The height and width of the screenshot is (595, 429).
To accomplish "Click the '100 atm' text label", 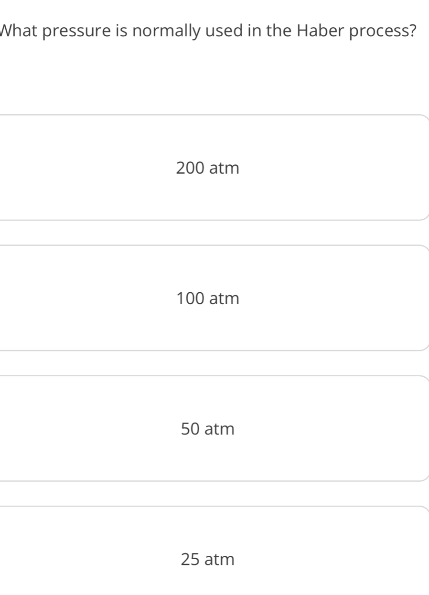I will click(x=208, y=298).
